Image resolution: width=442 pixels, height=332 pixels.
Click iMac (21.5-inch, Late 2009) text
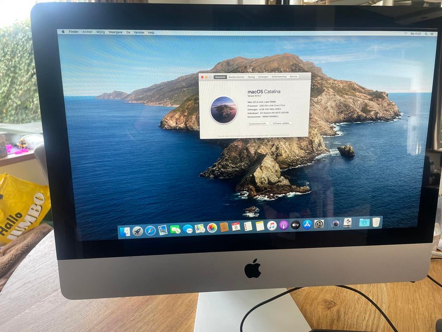point(262,102)
